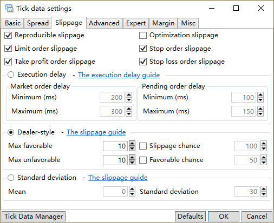Click the Defaults button
Viewport: 274px width, 223px height.
click(190, 216)
